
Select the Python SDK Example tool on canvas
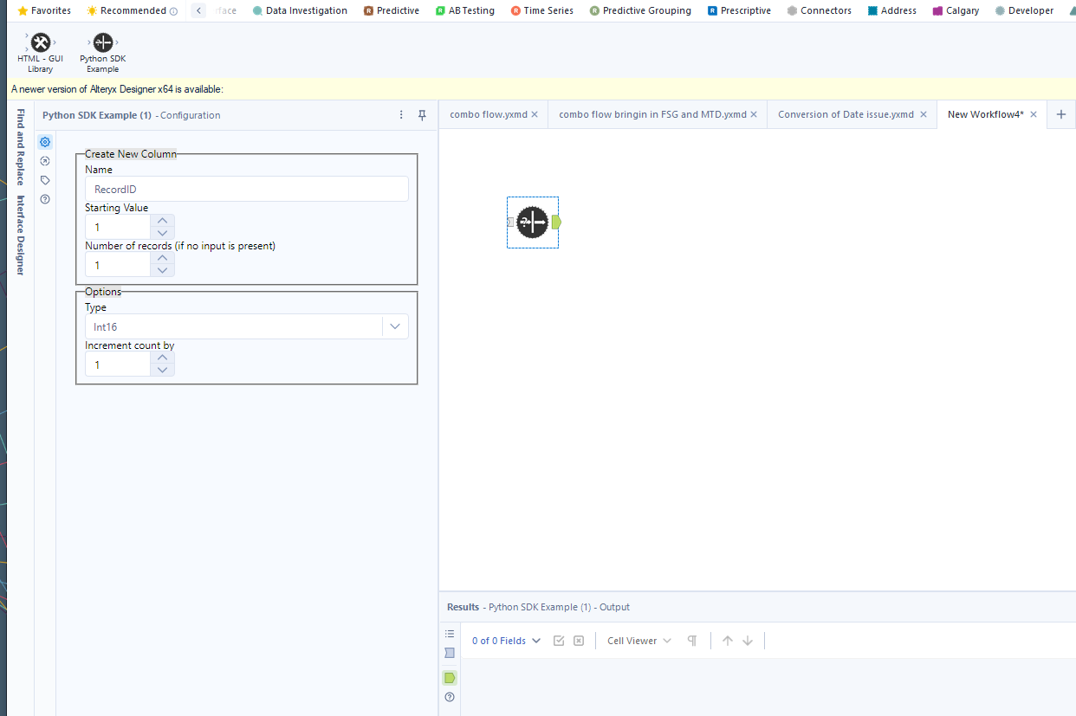[532, 223]
